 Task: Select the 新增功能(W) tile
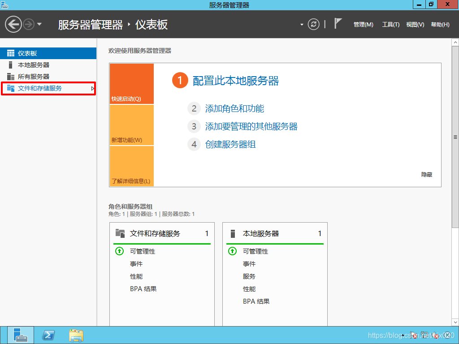(132, 125)
